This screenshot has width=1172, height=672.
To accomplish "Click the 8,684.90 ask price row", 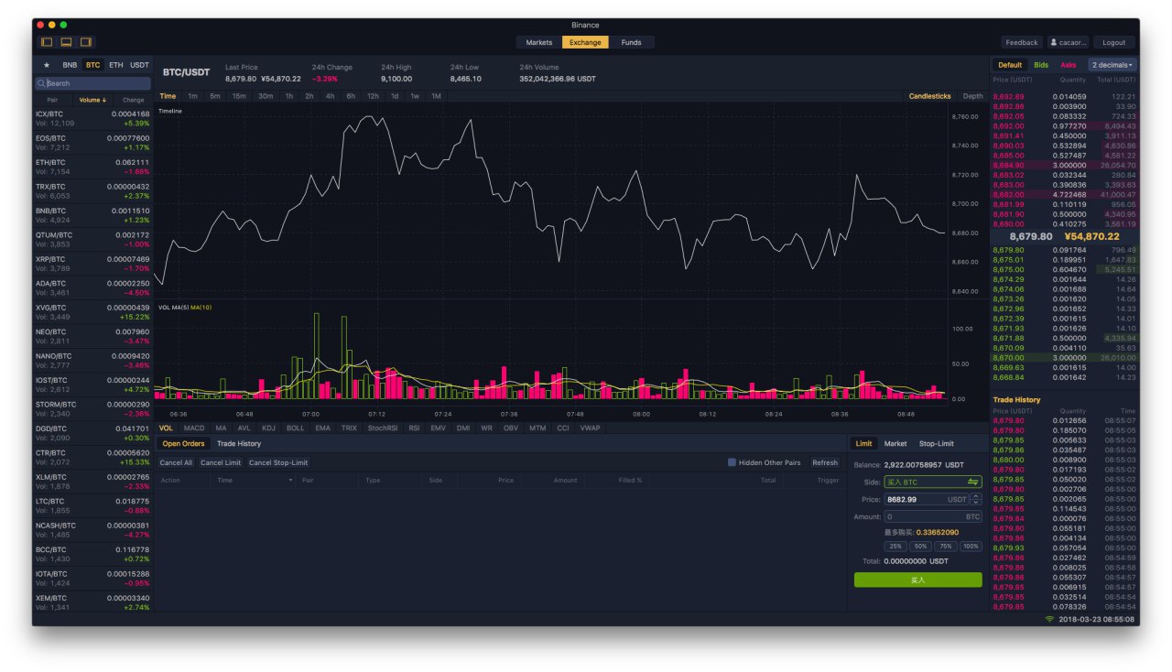I will click(x=1064, y=165).
